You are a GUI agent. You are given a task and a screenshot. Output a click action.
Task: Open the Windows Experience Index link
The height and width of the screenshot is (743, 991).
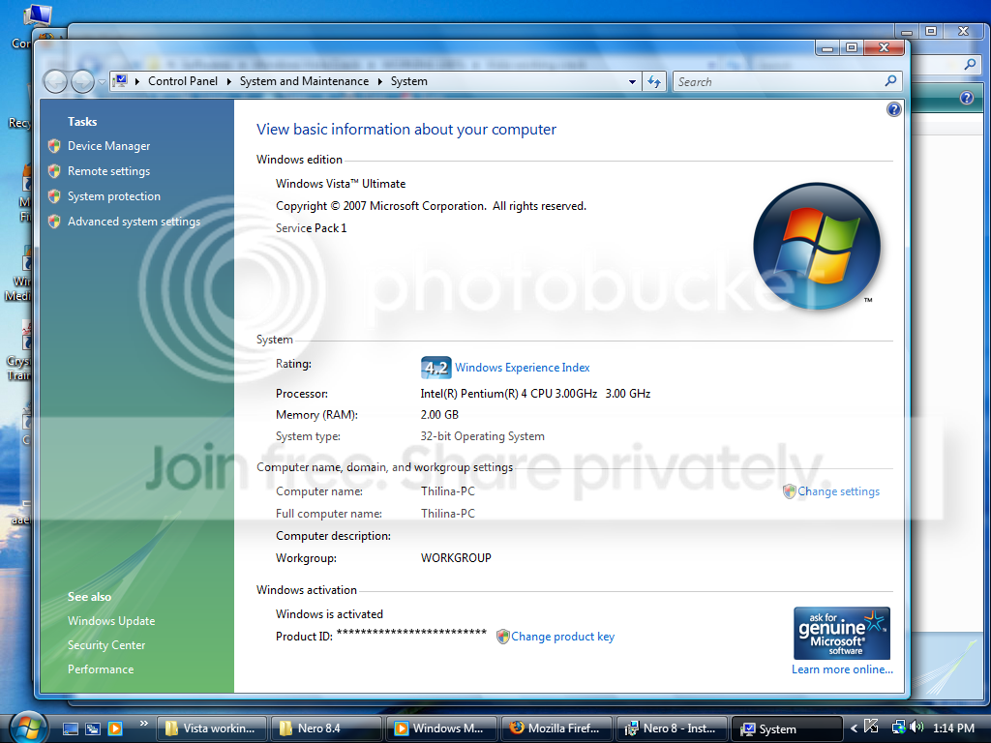click(522, 368)
